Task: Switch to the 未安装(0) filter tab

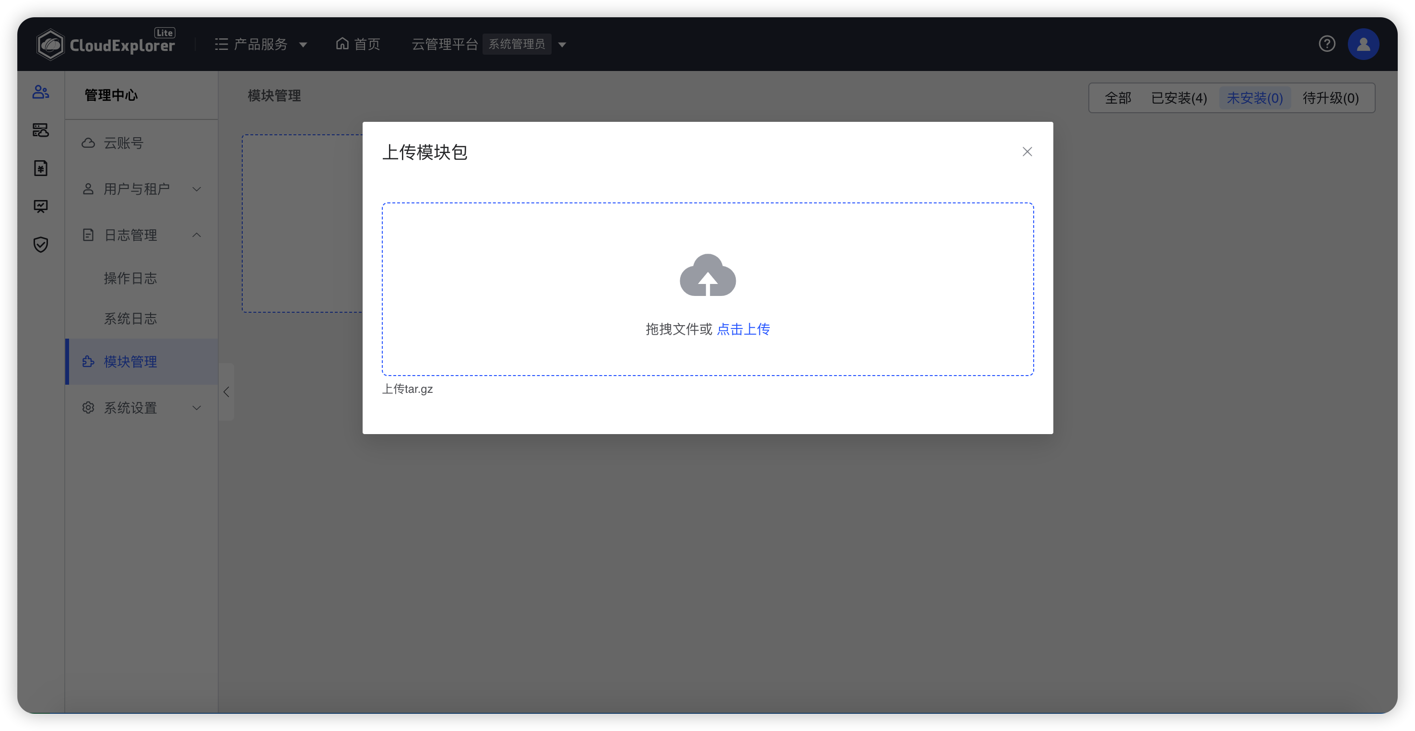Action: tap(1255, 98)
